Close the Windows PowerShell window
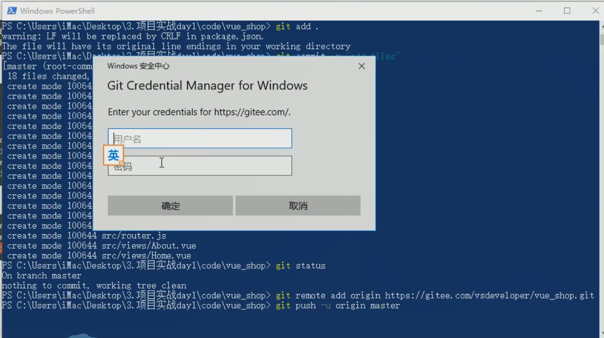604x338 pixels. click(595, 11)
